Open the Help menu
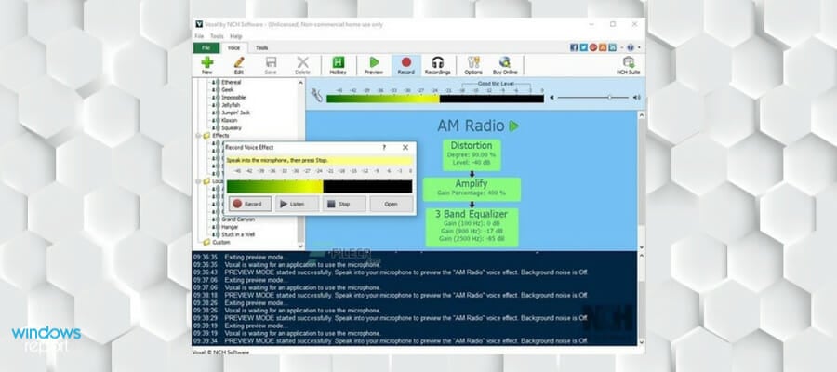The image size is (837, 372). pyautogui.click(x=236, y=36)
